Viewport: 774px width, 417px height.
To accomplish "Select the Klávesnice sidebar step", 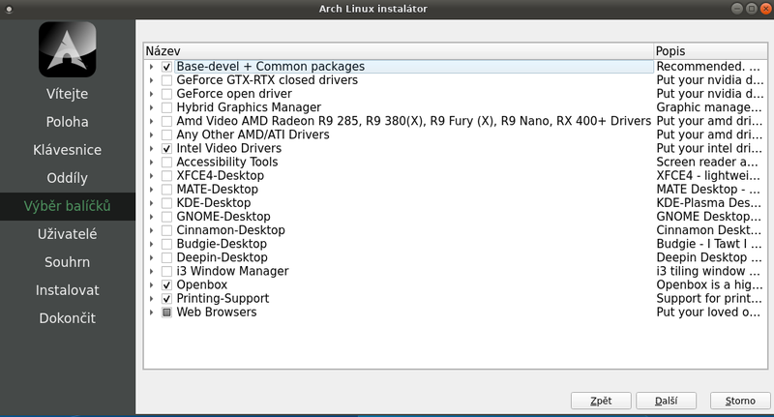I will pyautogui.click(x=67, y=150).
